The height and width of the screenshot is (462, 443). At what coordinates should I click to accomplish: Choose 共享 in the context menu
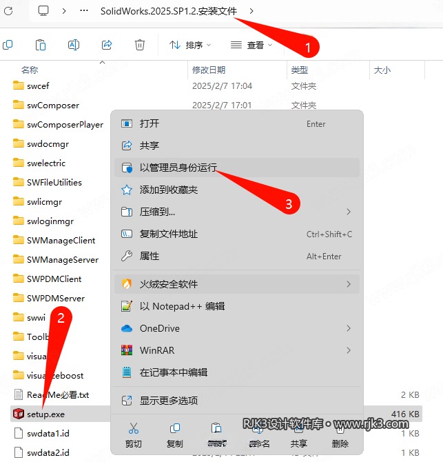[x=237, y=145]
